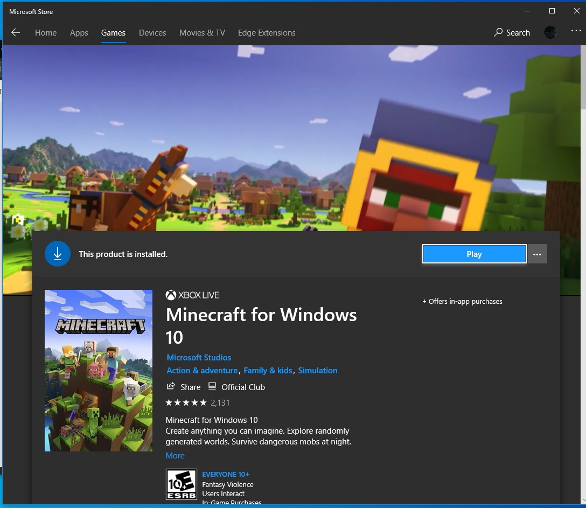Viewport: 586px width, 508px height.
Task: Open Edge Extensions tab
Action: [267, 33]
